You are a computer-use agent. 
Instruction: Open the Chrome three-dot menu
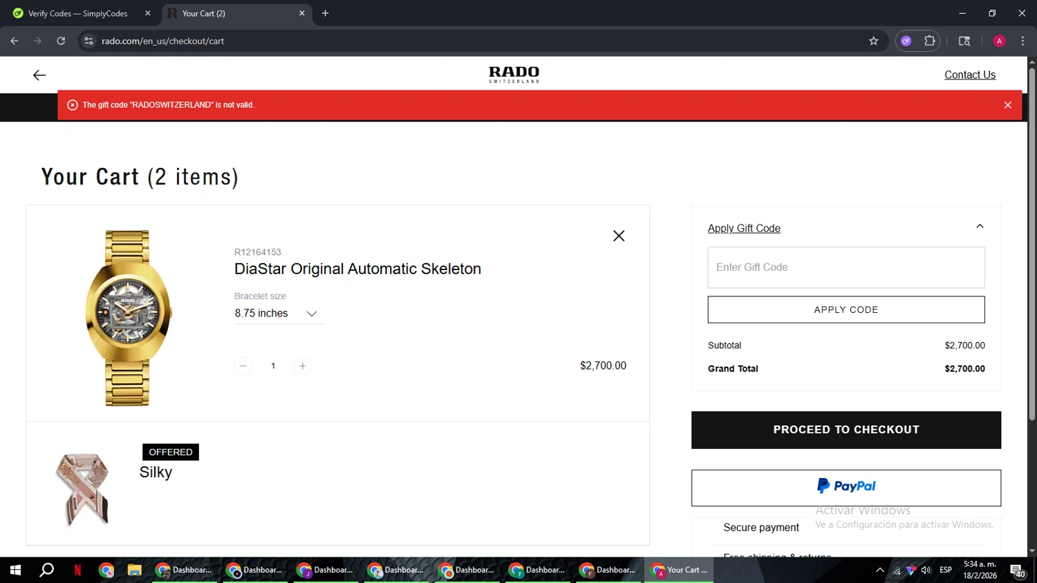(1022, 41)
